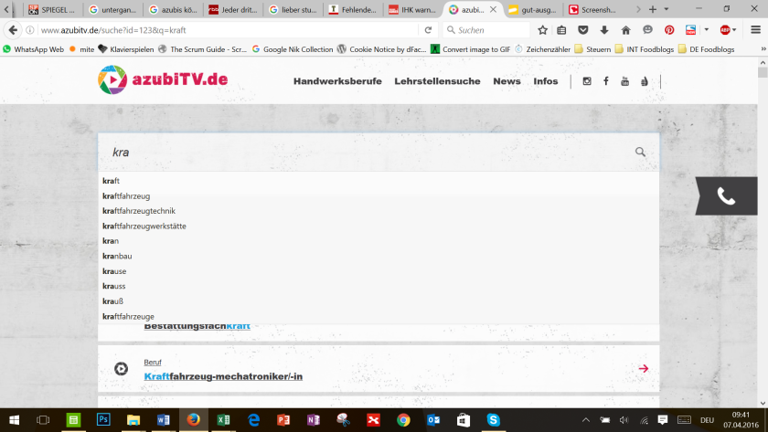Viewport: 768px width, 432px height.
Task: Select suggestion 'kranbau'
Action: [379, 256]
